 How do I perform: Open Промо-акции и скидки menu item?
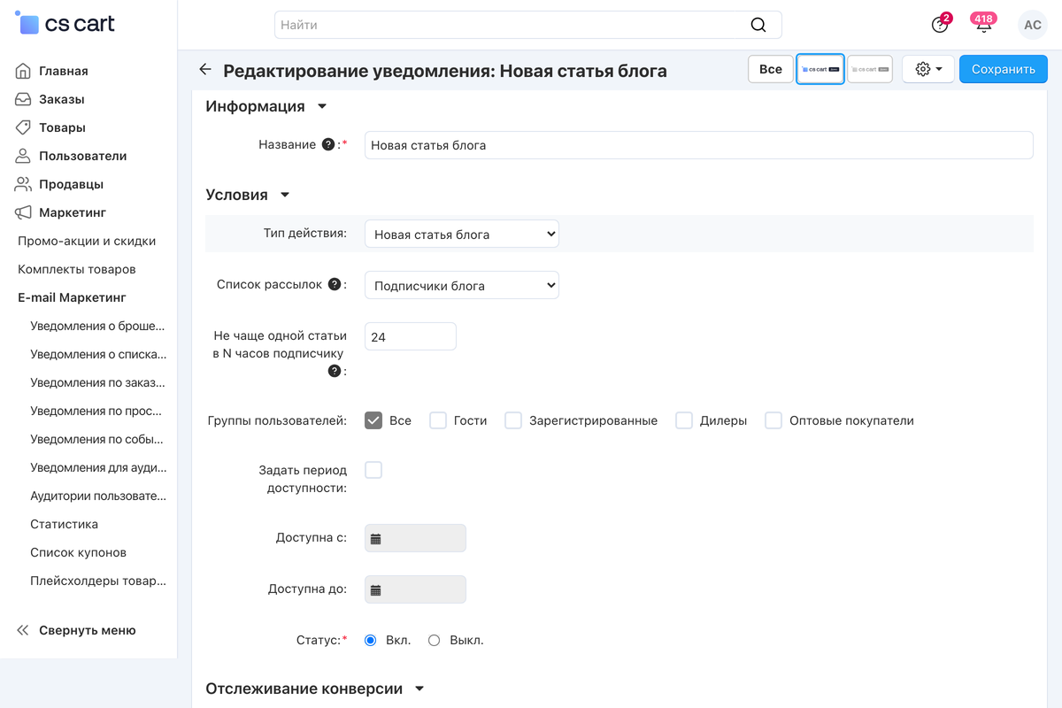pos(87,241)
